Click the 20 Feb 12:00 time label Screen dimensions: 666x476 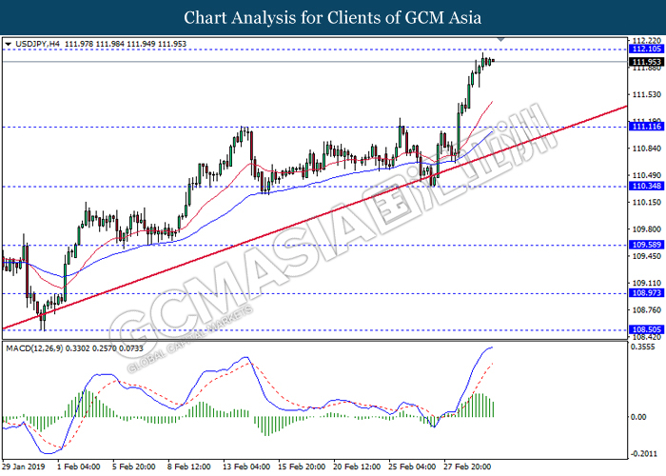pos(357,466)
